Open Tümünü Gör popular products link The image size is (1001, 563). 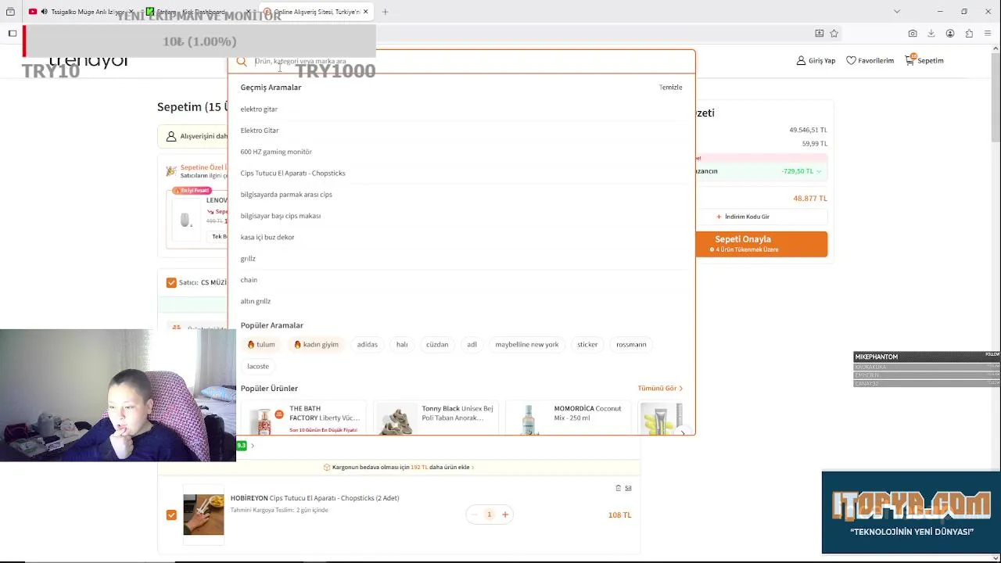point(660,389)
